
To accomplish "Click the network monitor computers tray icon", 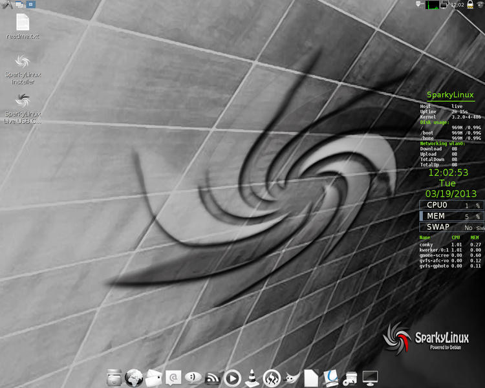I will pos(444,5).
